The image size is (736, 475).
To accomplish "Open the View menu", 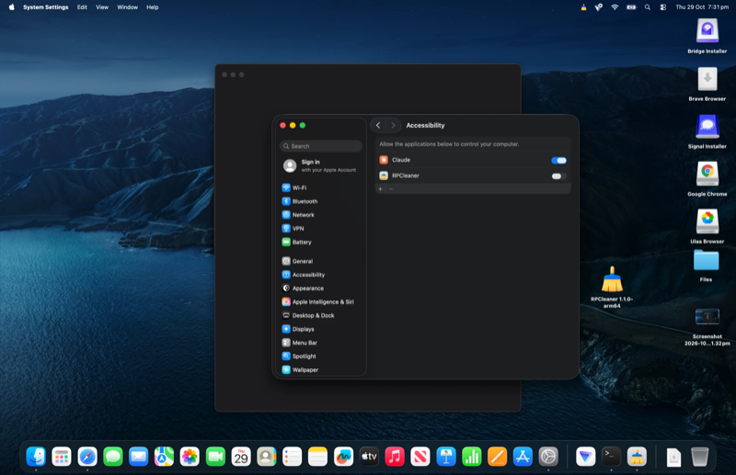I will (x=102, y=7).
